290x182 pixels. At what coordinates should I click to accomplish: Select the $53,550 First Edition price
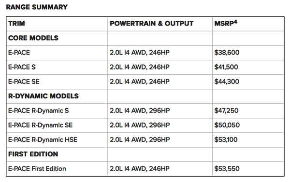pos(227,168)
